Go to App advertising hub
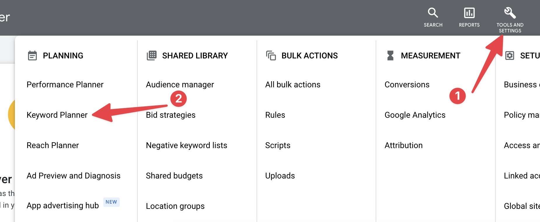The width and height of the screenshot is (540, 222). tap(62, 206)
